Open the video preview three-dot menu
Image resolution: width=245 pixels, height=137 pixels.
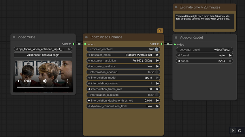pyautogui.click(x=67, y=81)
